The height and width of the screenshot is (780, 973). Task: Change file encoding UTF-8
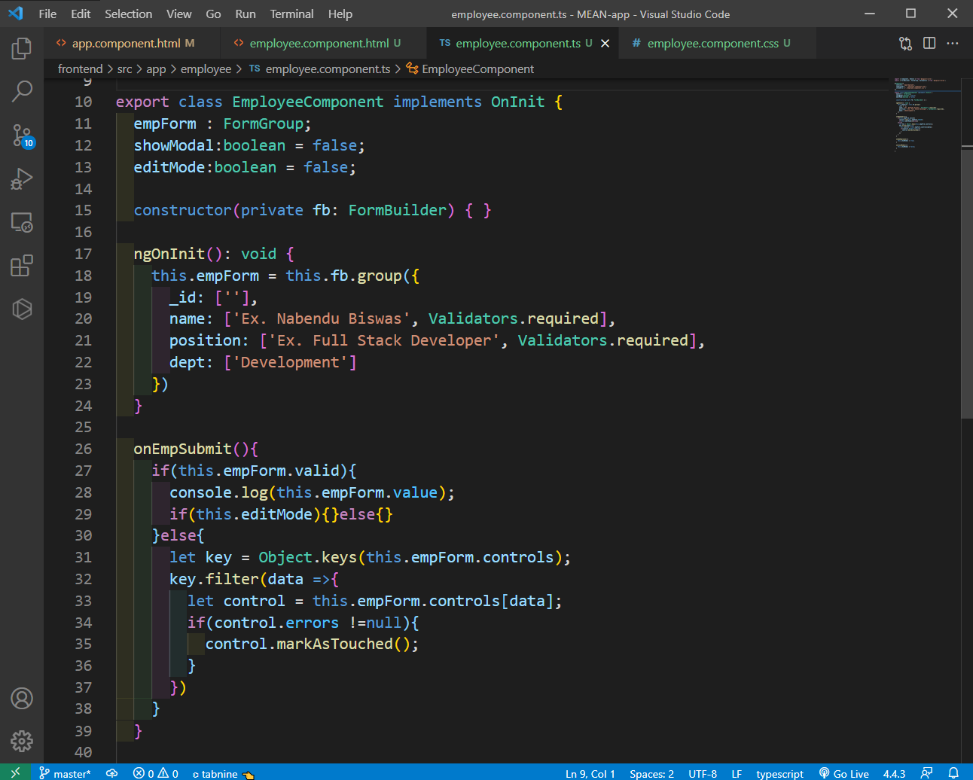703,773
